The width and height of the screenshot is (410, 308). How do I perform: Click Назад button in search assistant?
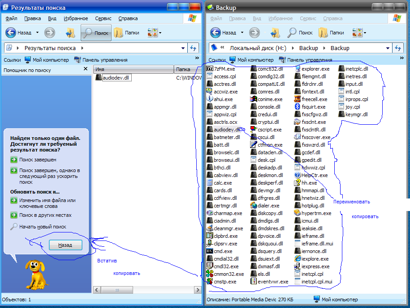click(x=65, y=245)
